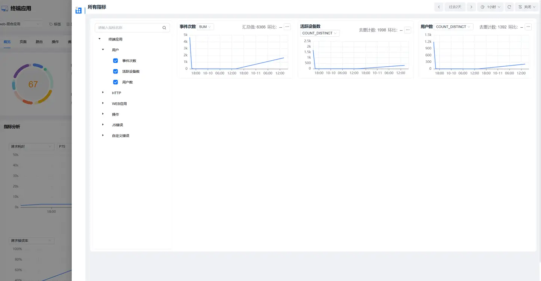This screenshot has height=281, width=541.
Task: Open the 1小时 interval dropdown
Action: pos(490,7)
